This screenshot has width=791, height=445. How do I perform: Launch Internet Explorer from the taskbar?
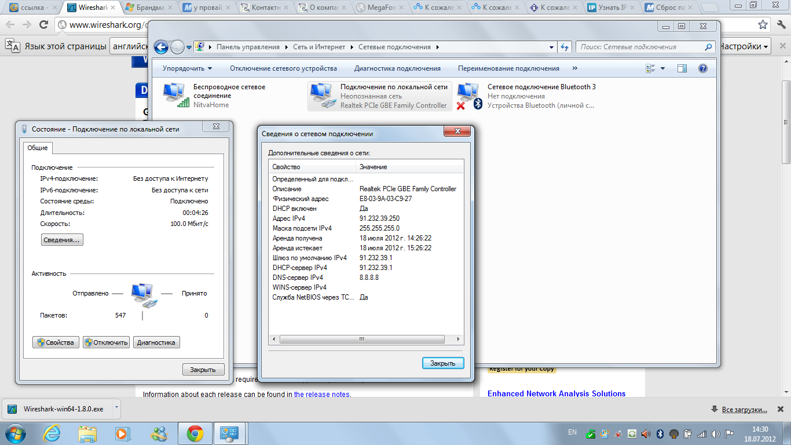click(x=52, y=433)
